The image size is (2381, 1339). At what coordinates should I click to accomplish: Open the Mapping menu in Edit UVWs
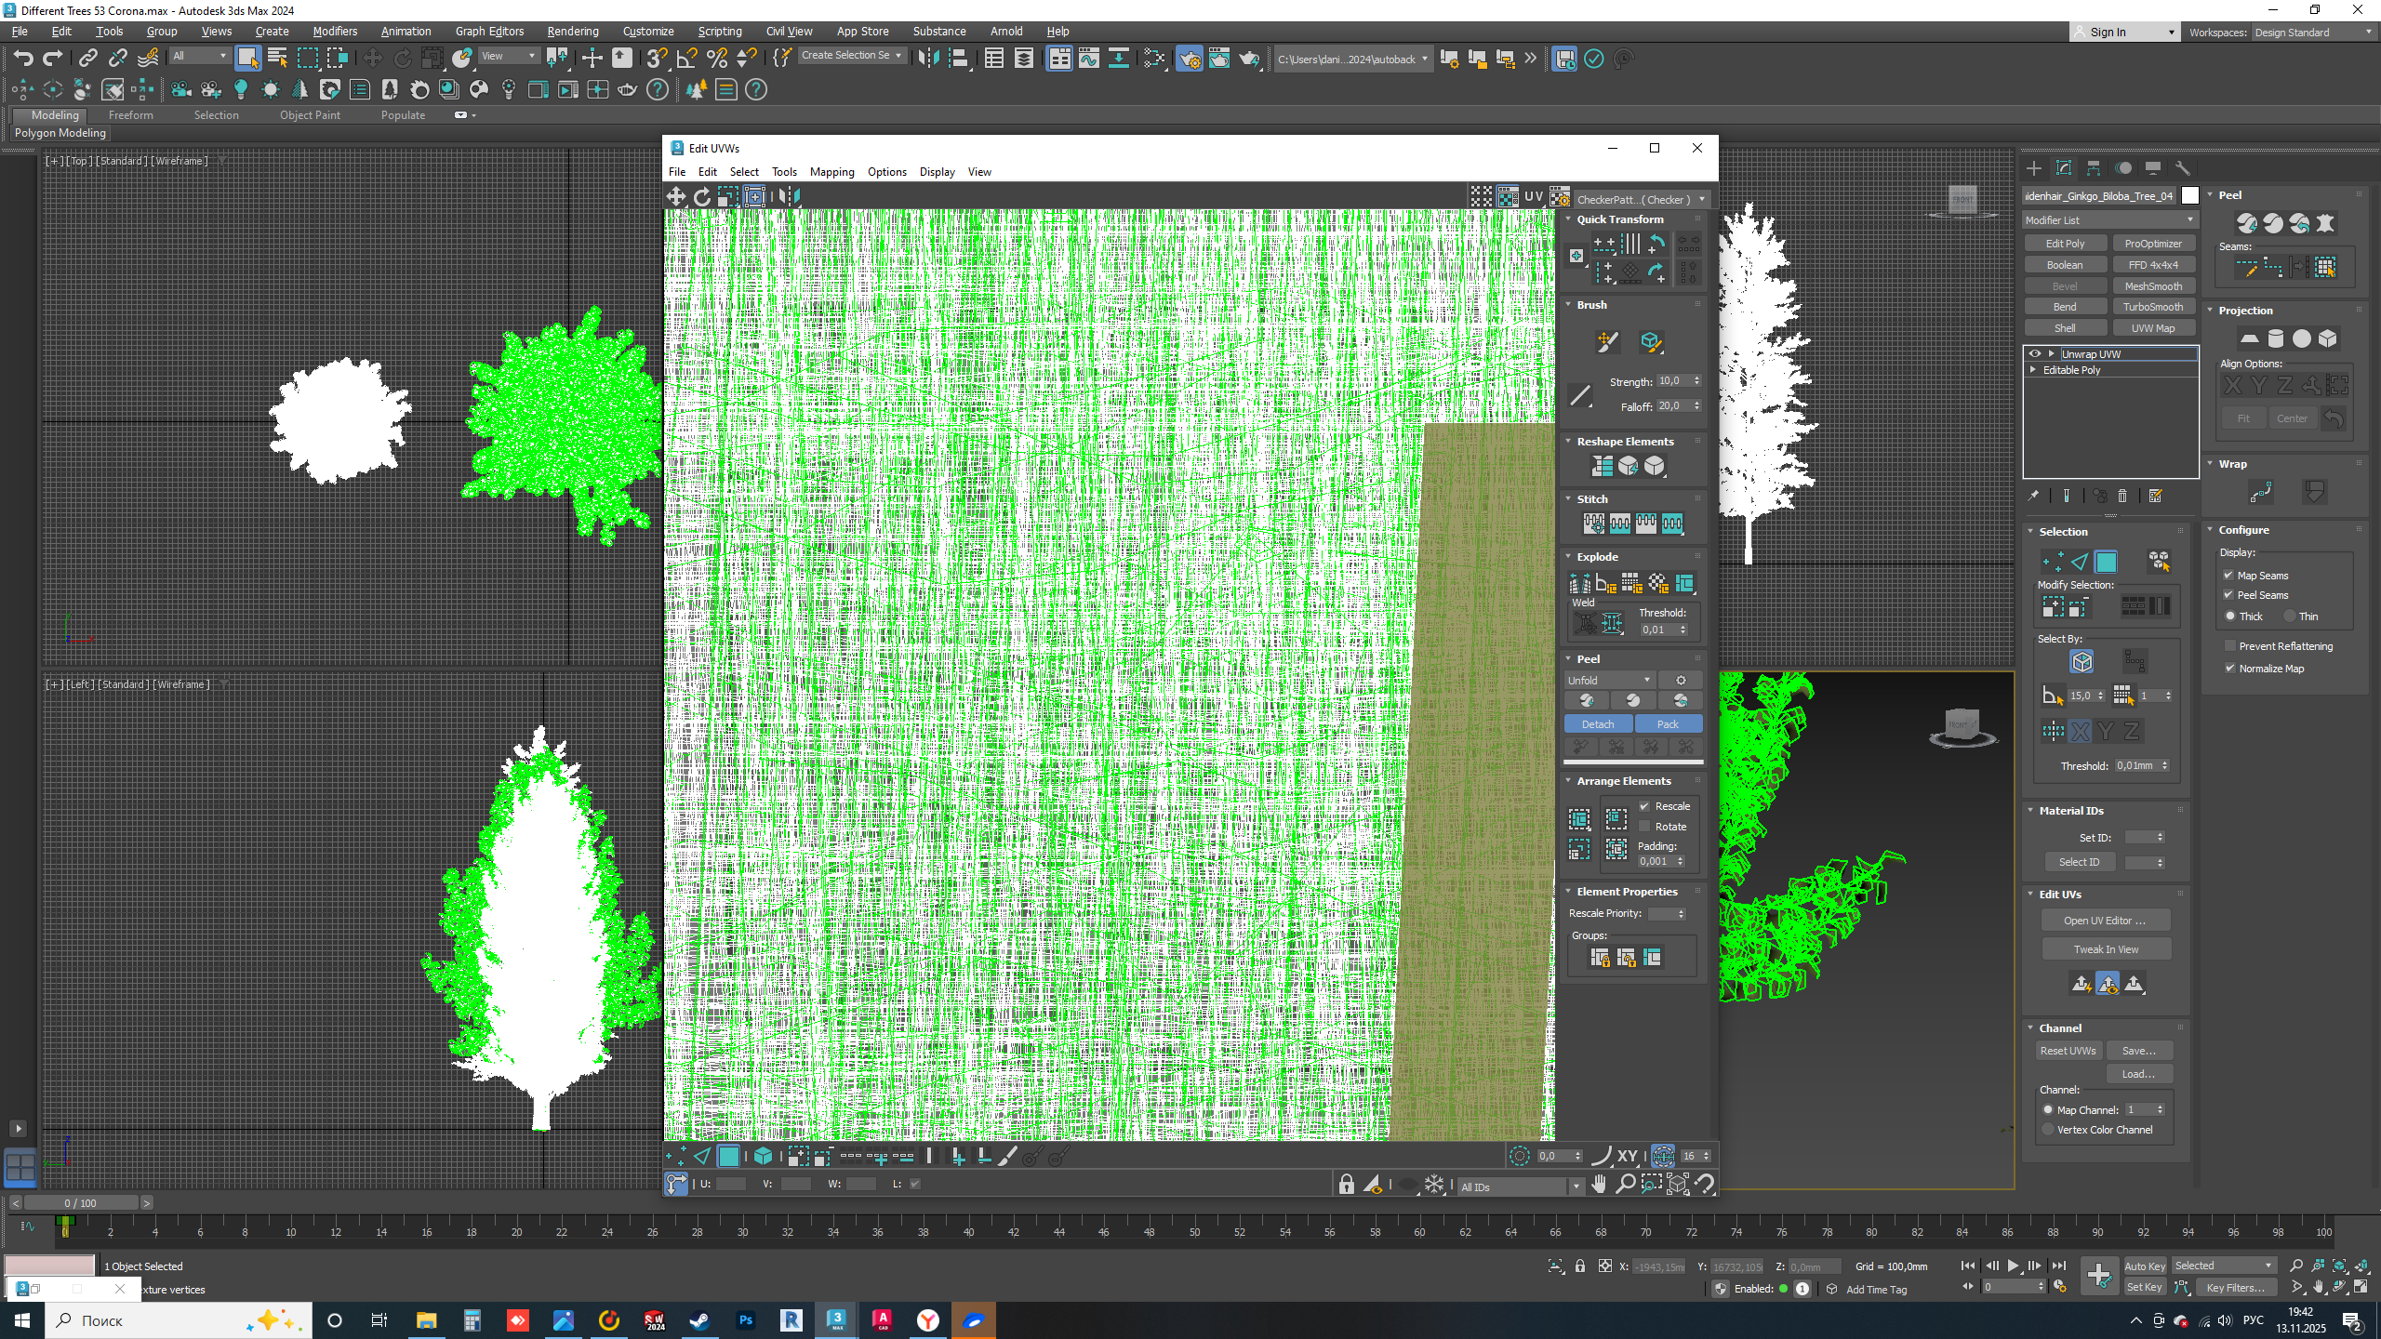pos(831,172)
